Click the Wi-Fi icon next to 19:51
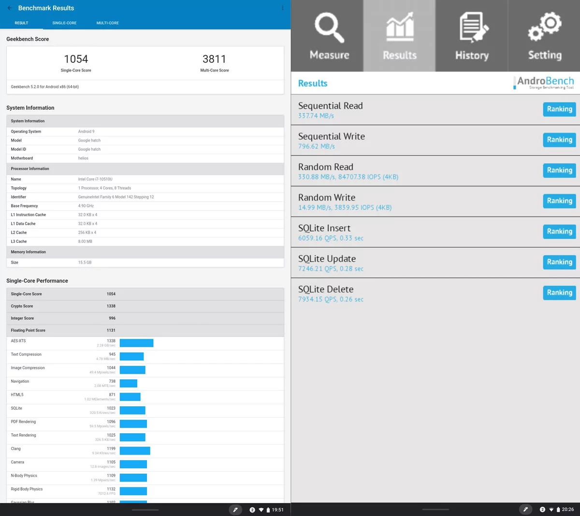 click(x=261, y=510)
